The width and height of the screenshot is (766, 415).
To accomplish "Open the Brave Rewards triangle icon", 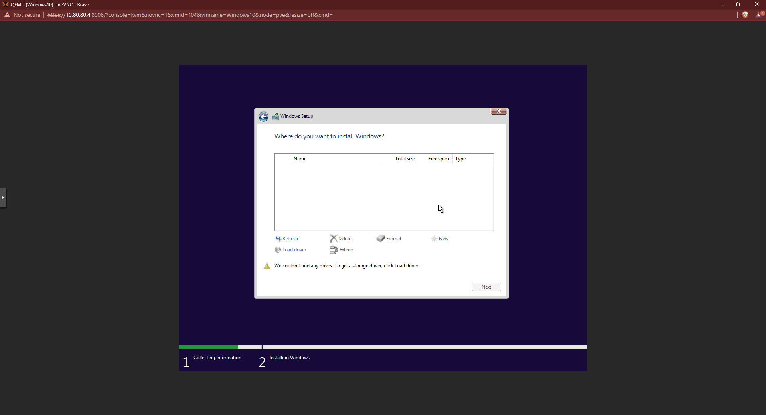I will [759, 15].
